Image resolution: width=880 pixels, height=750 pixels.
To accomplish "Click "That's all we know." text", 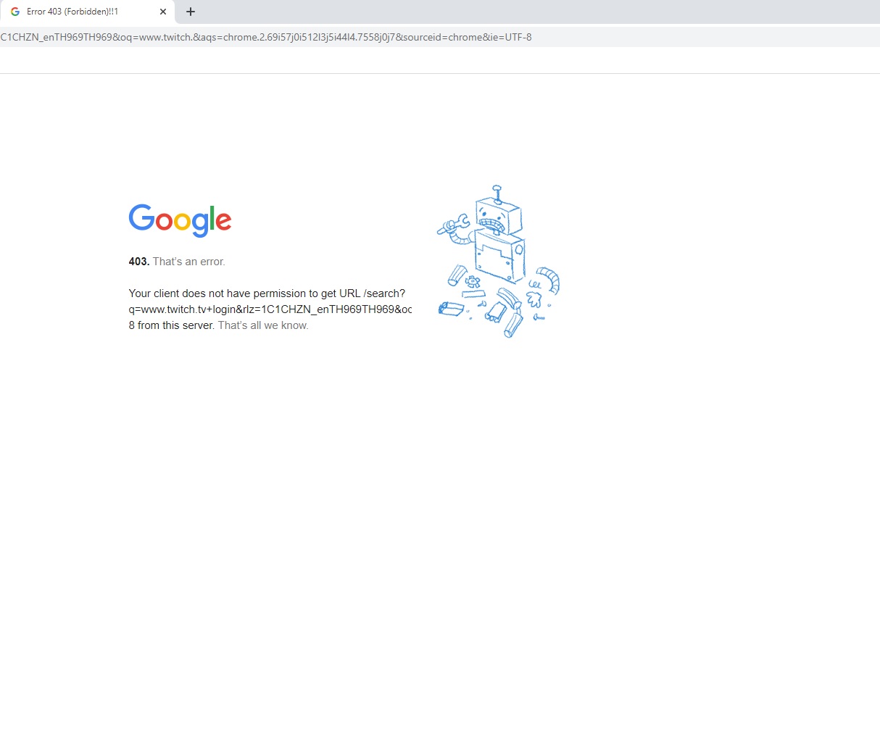I will pos(263,325).
